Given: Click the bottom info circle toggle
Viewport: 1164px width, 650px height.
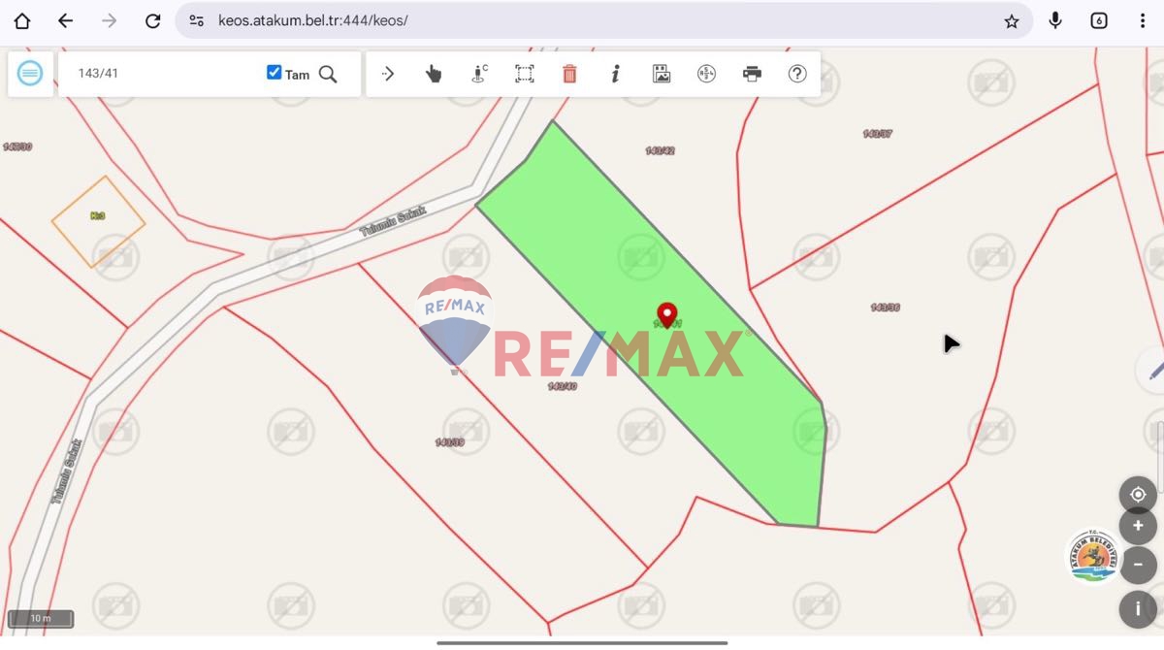Looking at the screenshot, I should click(1138, 609).
